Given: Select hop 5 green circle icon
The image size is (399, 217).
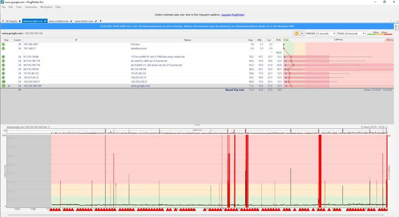Looking at the screenshot, I should click(3, 61).
